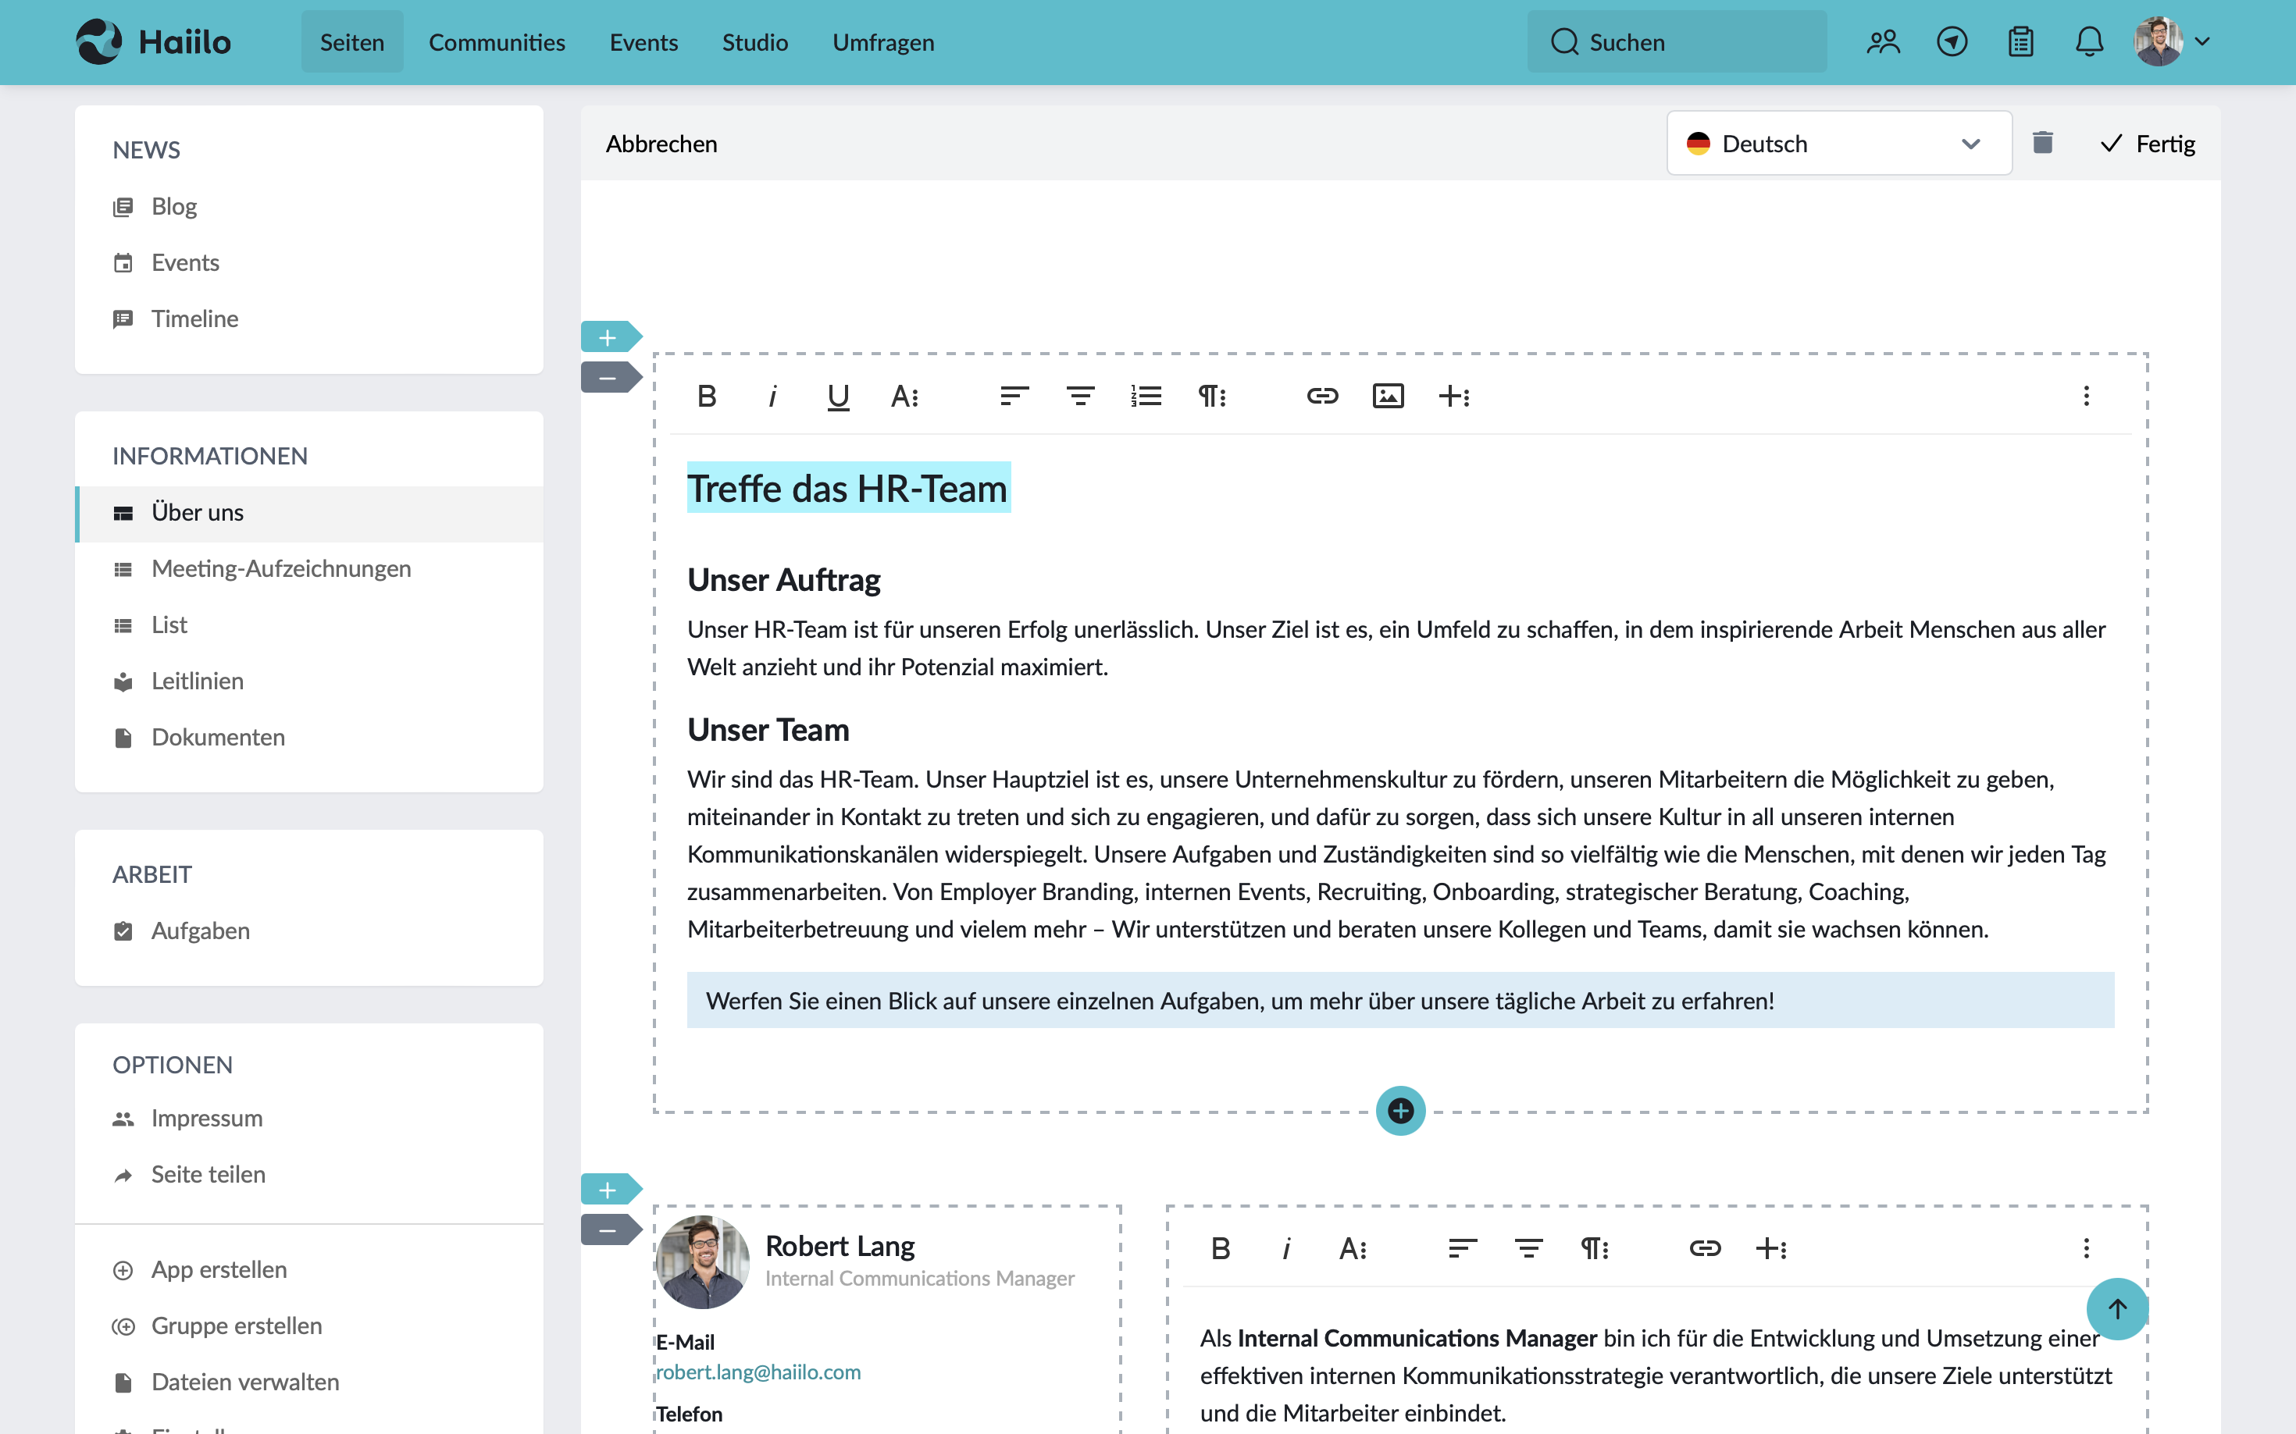The width and height of the screenshot is (2296, 1434).
Task: Open more insert options in HR-Team editor
Action: [1454, 396]
